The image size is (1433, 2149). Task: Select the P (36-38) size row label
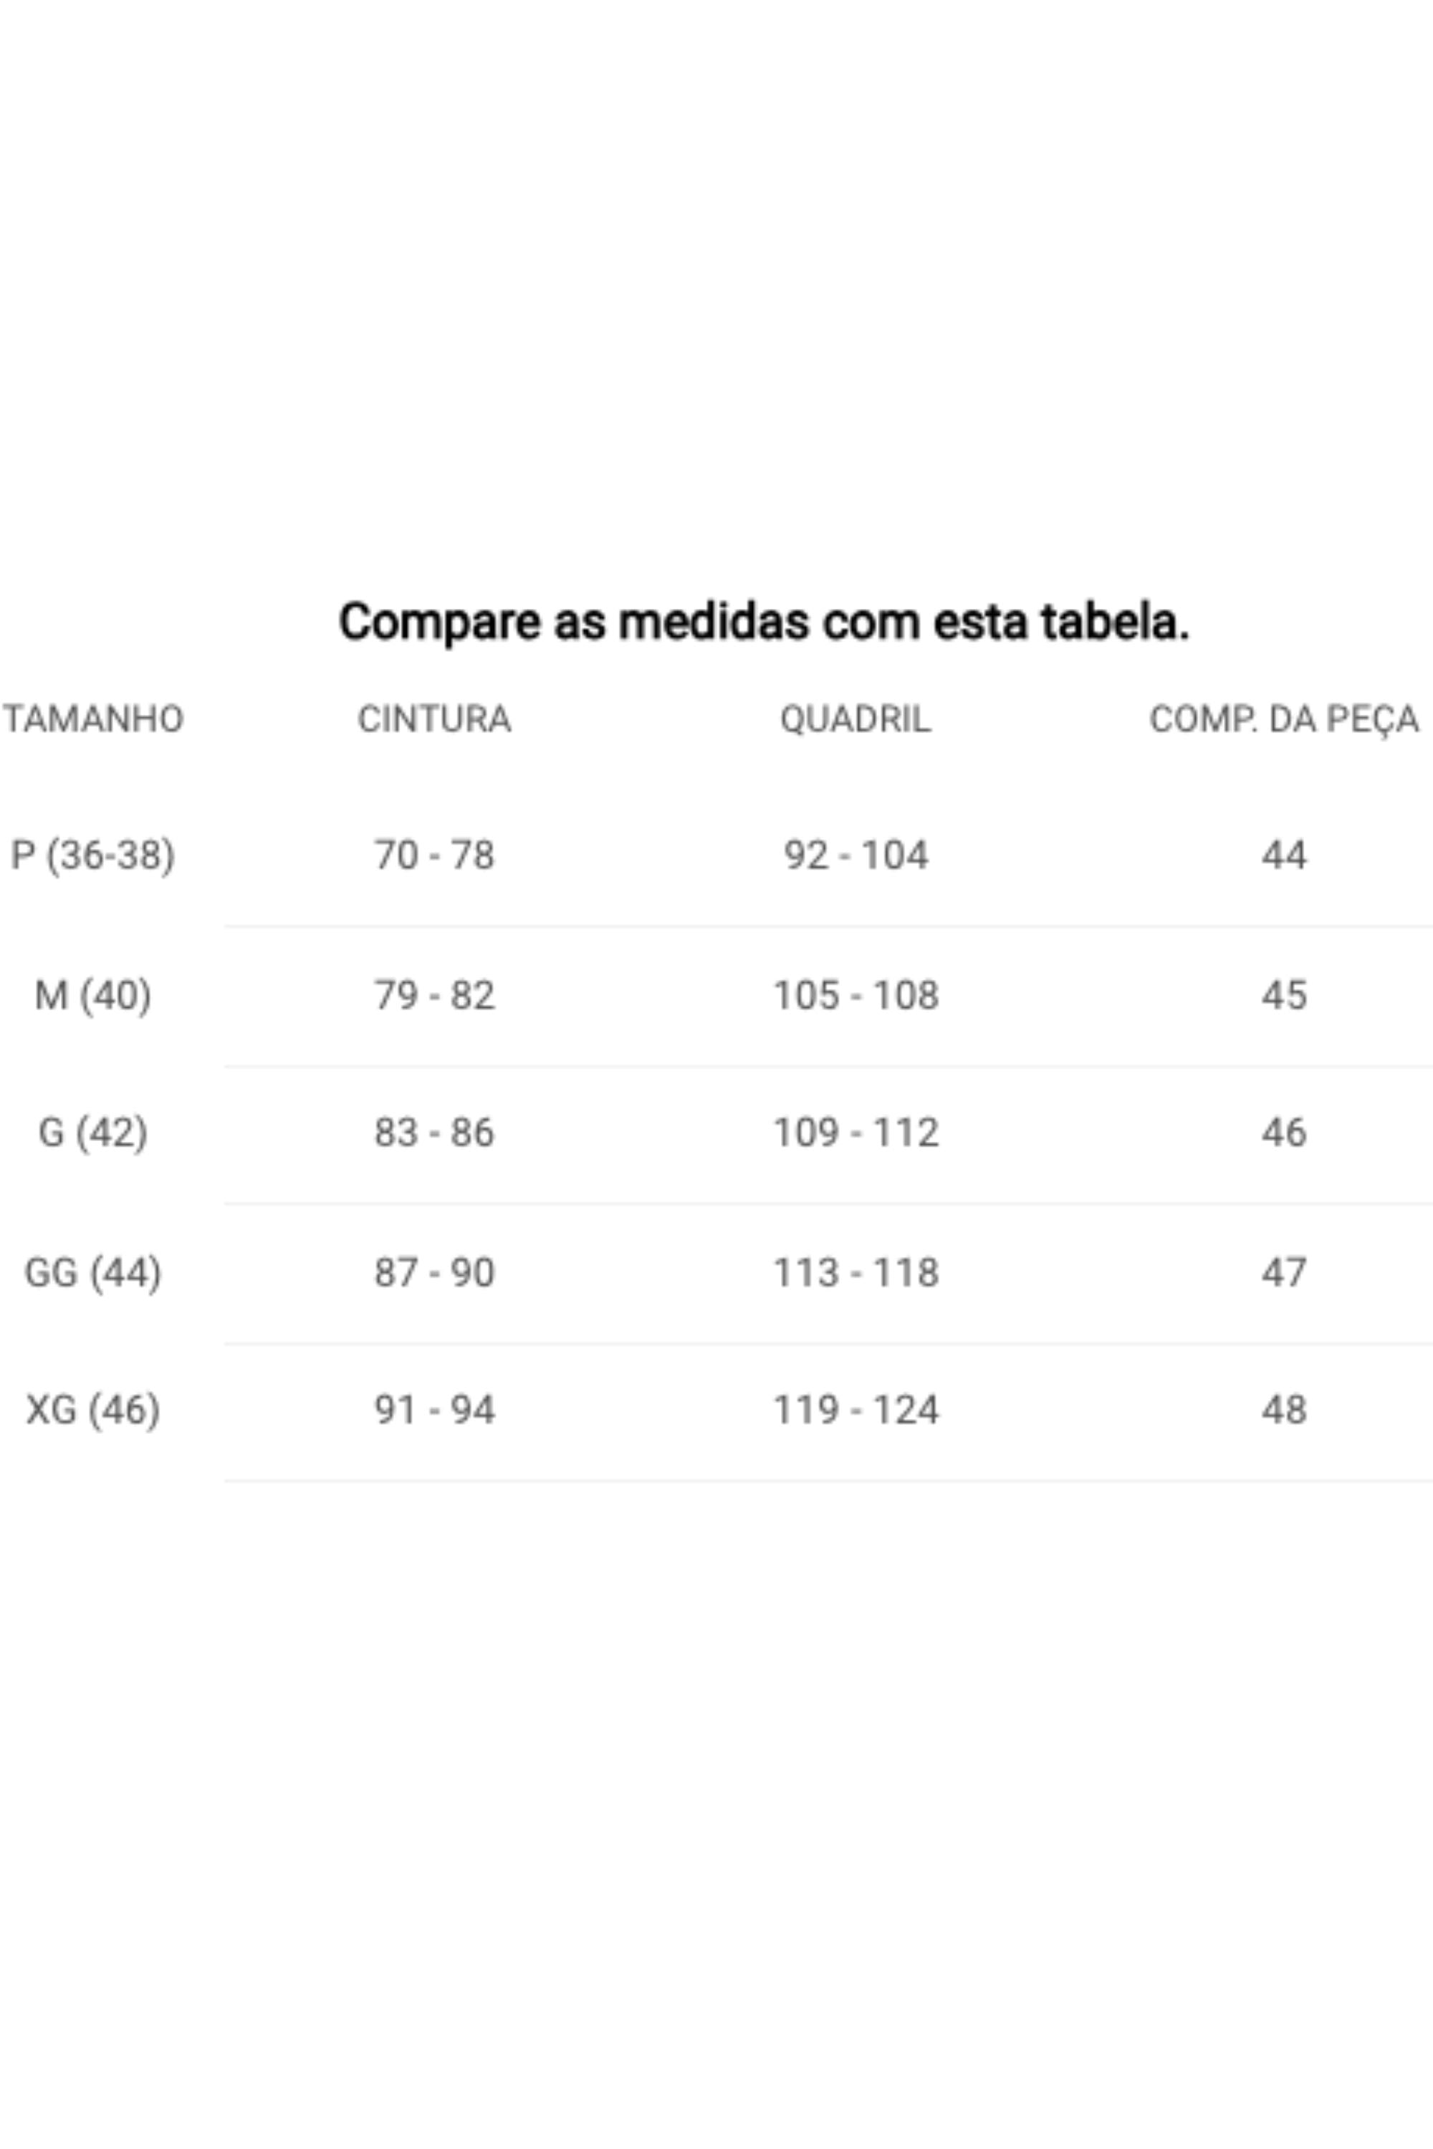pos(92,855)
